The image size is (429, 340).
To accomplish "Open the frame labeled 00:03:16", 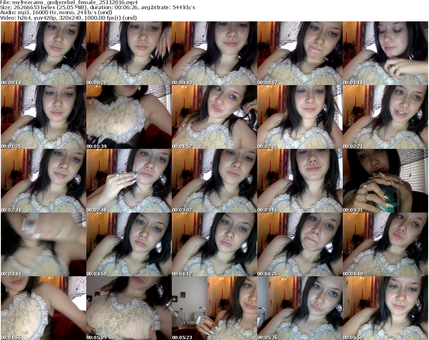I will [x=300, y=181].
